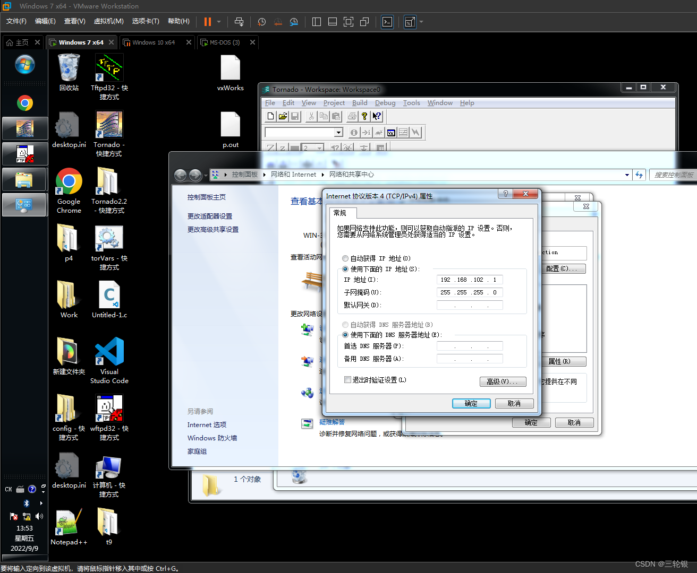Send Ctrl+Alt+Del via VMware toolbar icon
This screenshot has height=573, width=697.
[239, 22]
